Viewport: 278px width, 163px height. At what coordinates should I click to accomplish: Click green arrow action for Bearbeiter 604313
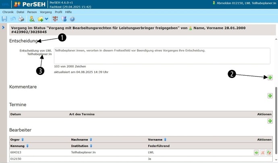(256, 153)
